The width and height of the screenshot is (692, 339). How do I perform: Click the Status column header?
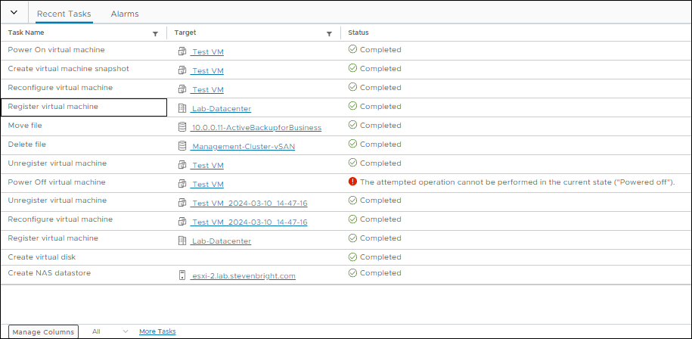click(x=358, y=33)
